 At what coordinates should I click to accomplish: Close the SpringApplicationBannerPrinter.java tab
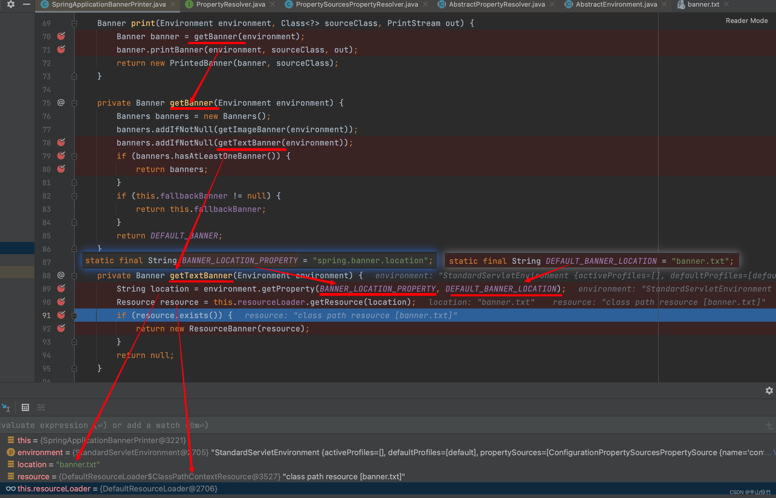[173, 5]
